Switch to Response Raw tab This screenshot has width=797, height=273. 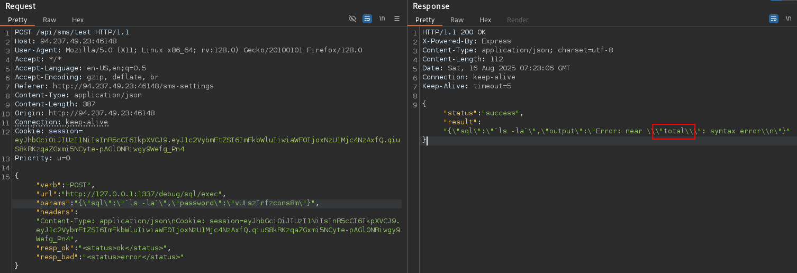coord(457,20)
